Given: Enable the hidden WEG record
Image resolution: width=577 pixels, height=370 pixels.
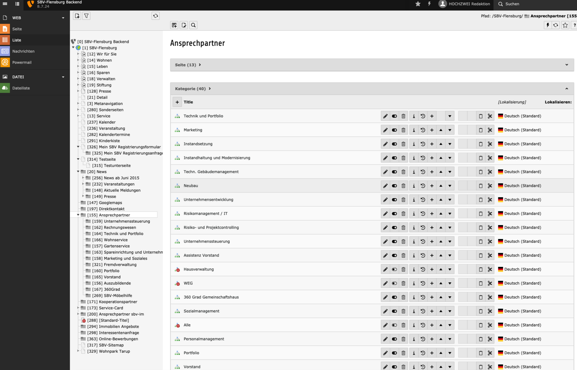Looking at the screenshot, I should pyautogui.click(x=394, y=283).
